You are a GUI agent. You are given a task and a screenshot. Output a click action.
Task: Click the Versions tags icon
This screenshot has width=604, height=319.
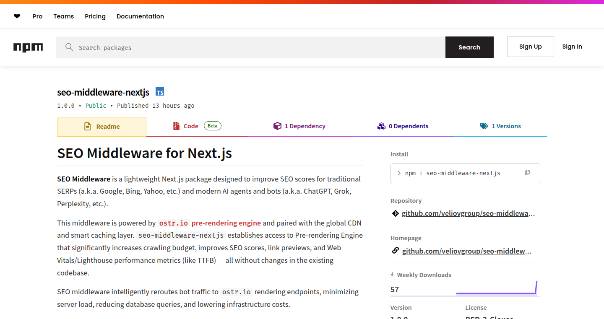[x=484, y=126]
